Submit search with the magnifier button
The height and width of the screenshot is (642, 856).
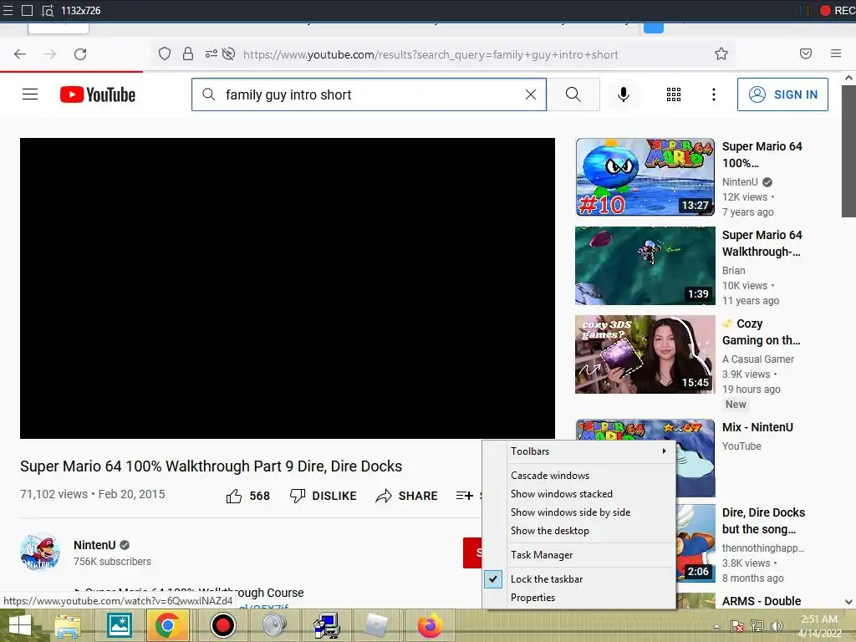[x=573, y=94]
